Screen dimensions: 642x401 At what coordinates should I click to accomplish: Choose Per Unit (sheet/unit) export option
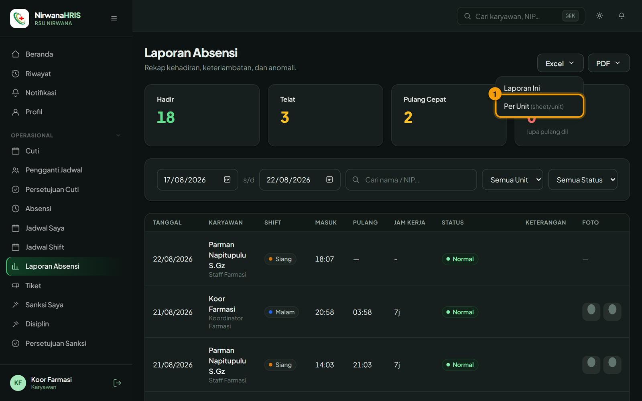[539, 106]
